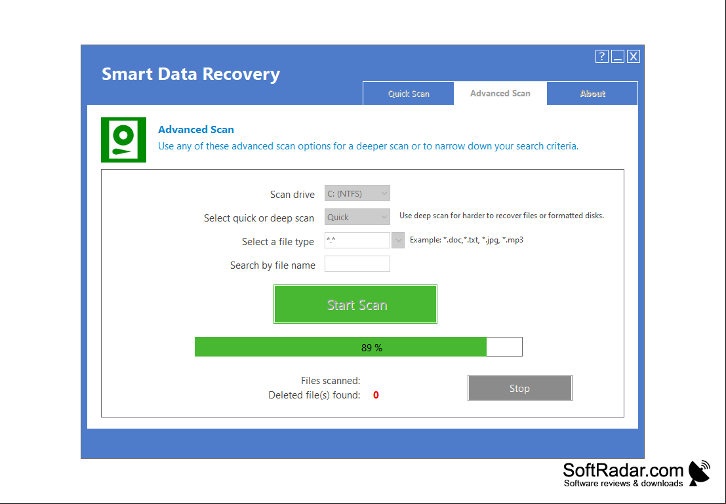Click the 'Select a file type' label

pyautogui.click(x=278, y=242)
